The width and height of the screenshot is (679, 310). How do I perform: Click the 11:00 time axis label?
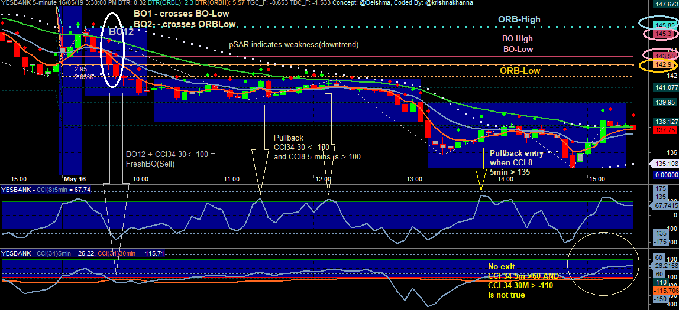(x=232, y=178)
